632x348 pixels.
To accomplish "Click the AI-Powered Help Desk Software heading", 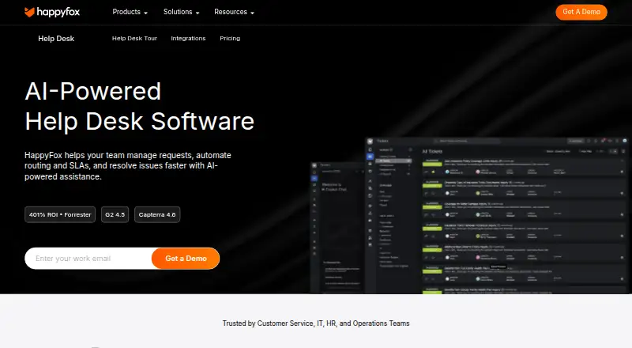I will pyautogui.click(x=140, y=106).
